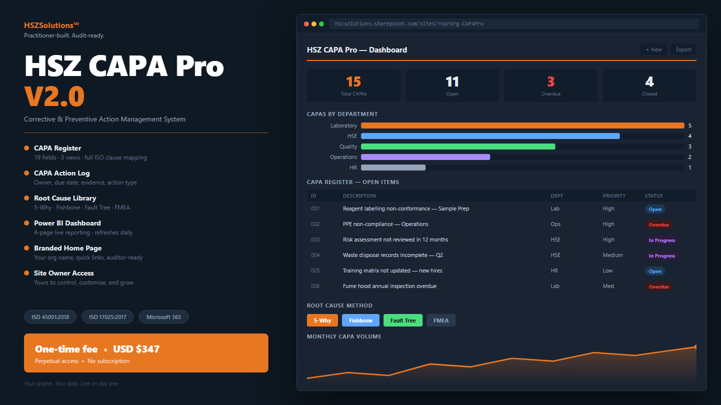Click the DEPT column header

[557, 195]
